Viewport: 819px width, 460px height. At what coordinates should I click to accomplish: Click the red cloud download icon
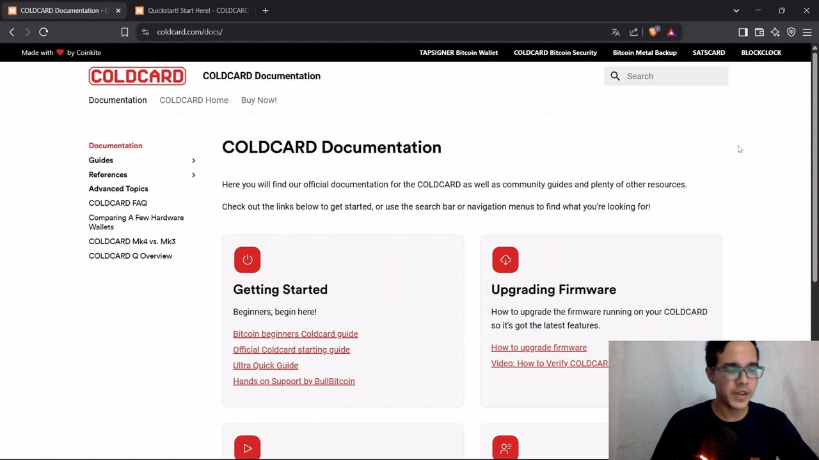point(505,259)
